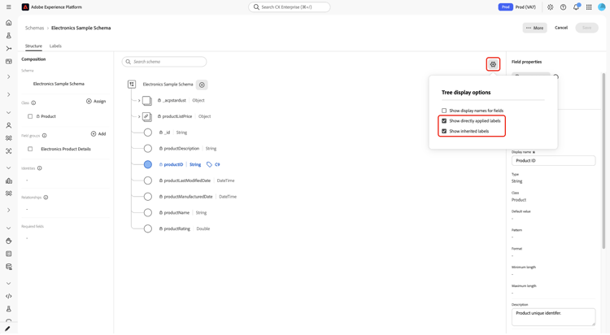Click the lock icon beside productName

[161, 213]
